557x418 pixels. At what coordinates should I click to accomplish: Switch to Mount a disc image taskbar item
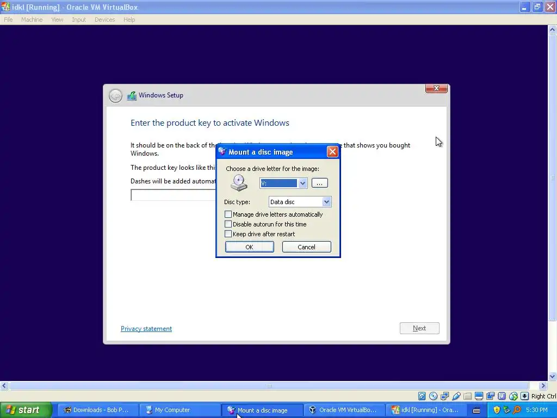pyautogui.click(x=262, y=410)
